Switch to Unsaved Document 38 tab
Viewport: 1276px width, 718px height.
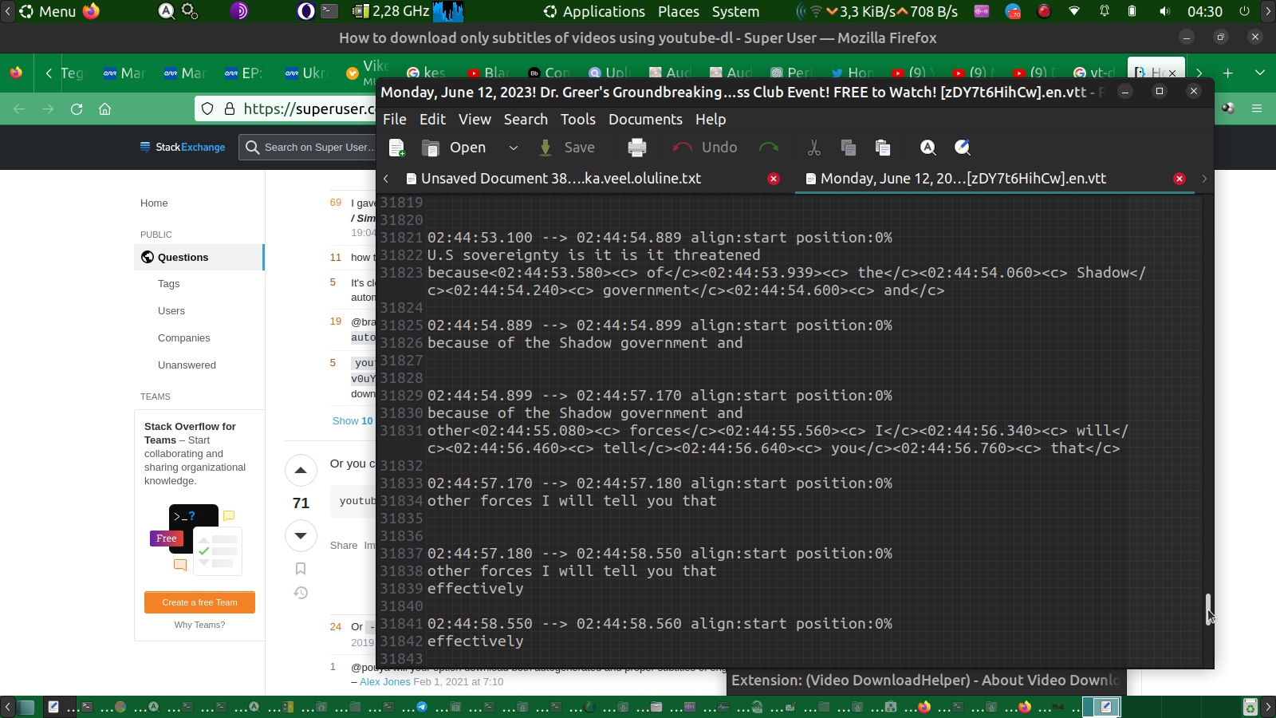[x=560, y=179]
